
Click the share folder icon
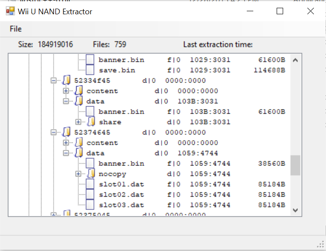coord(91,121)
